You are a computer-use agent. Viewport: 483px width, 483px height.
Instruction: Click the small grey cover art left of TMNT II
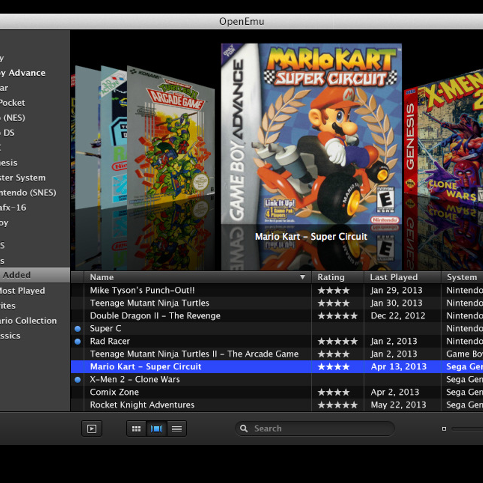[x=88, y=137]
